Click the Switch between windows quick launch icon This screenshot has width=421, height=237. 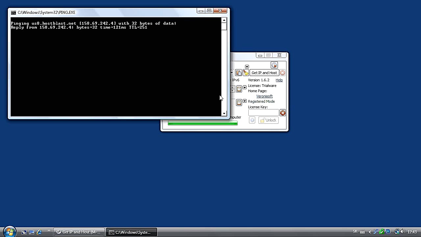coord(24,232)
